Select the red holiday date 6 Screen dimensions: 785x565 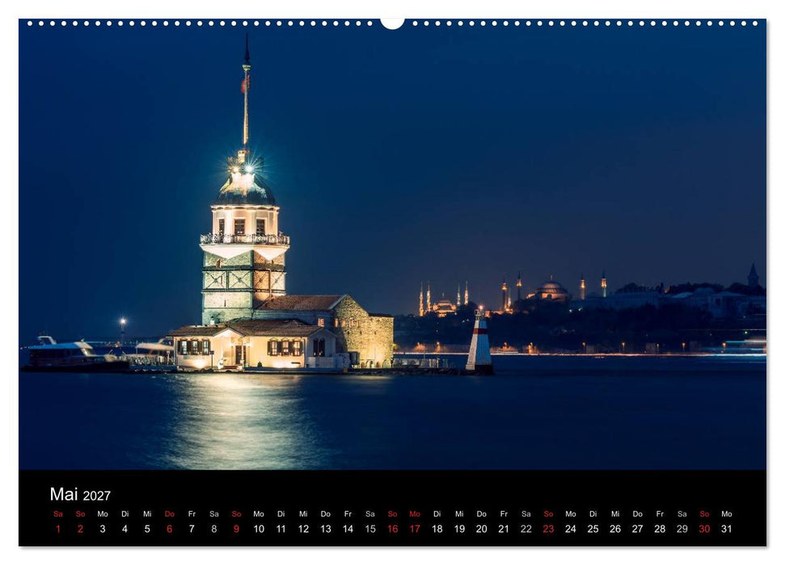(169, 529)
